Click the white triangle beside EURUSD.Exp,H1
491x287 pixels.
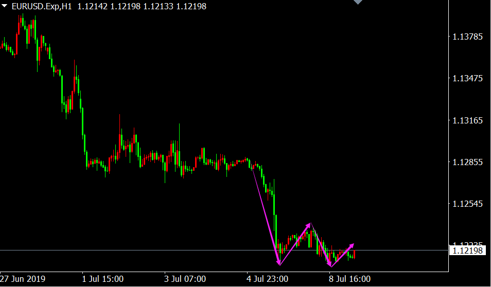pos(5,7)
